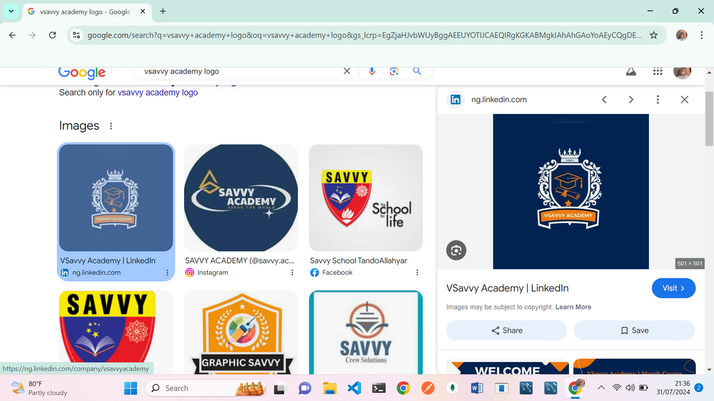Select the VSavvy Academy LinkedIn thumbnail
The width and height of the screenshot is (714, 401).
click(116, 198)
